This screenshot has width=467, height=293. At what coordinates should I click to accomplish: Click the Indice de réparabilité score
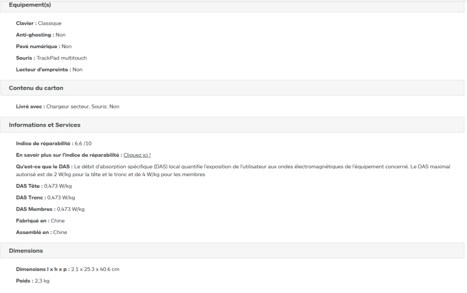pos(83,143)
